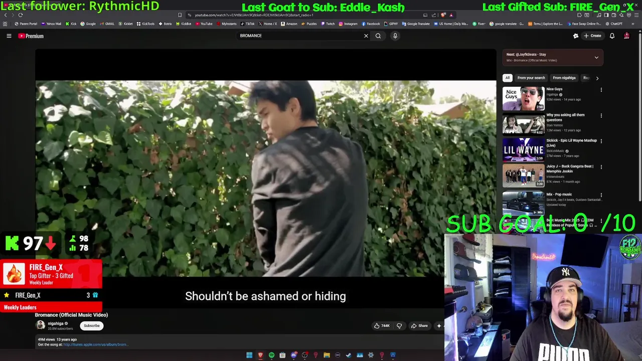Open Why you asking all them questions video
642x361 pixels.
(523, 124)
